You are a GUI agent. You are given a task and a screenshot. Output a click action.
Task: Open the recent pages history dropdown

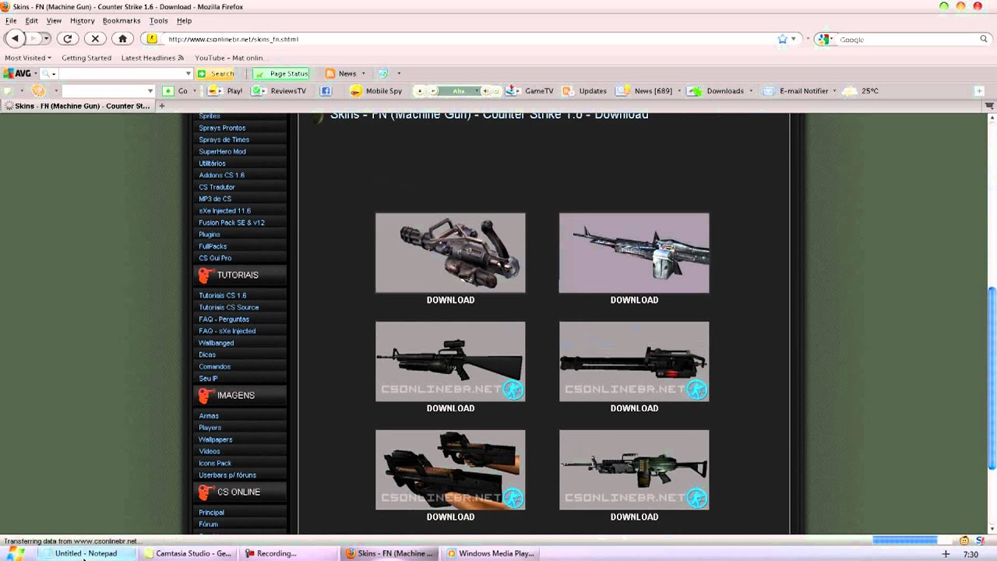pyautogui.click(x=46, y=38)
